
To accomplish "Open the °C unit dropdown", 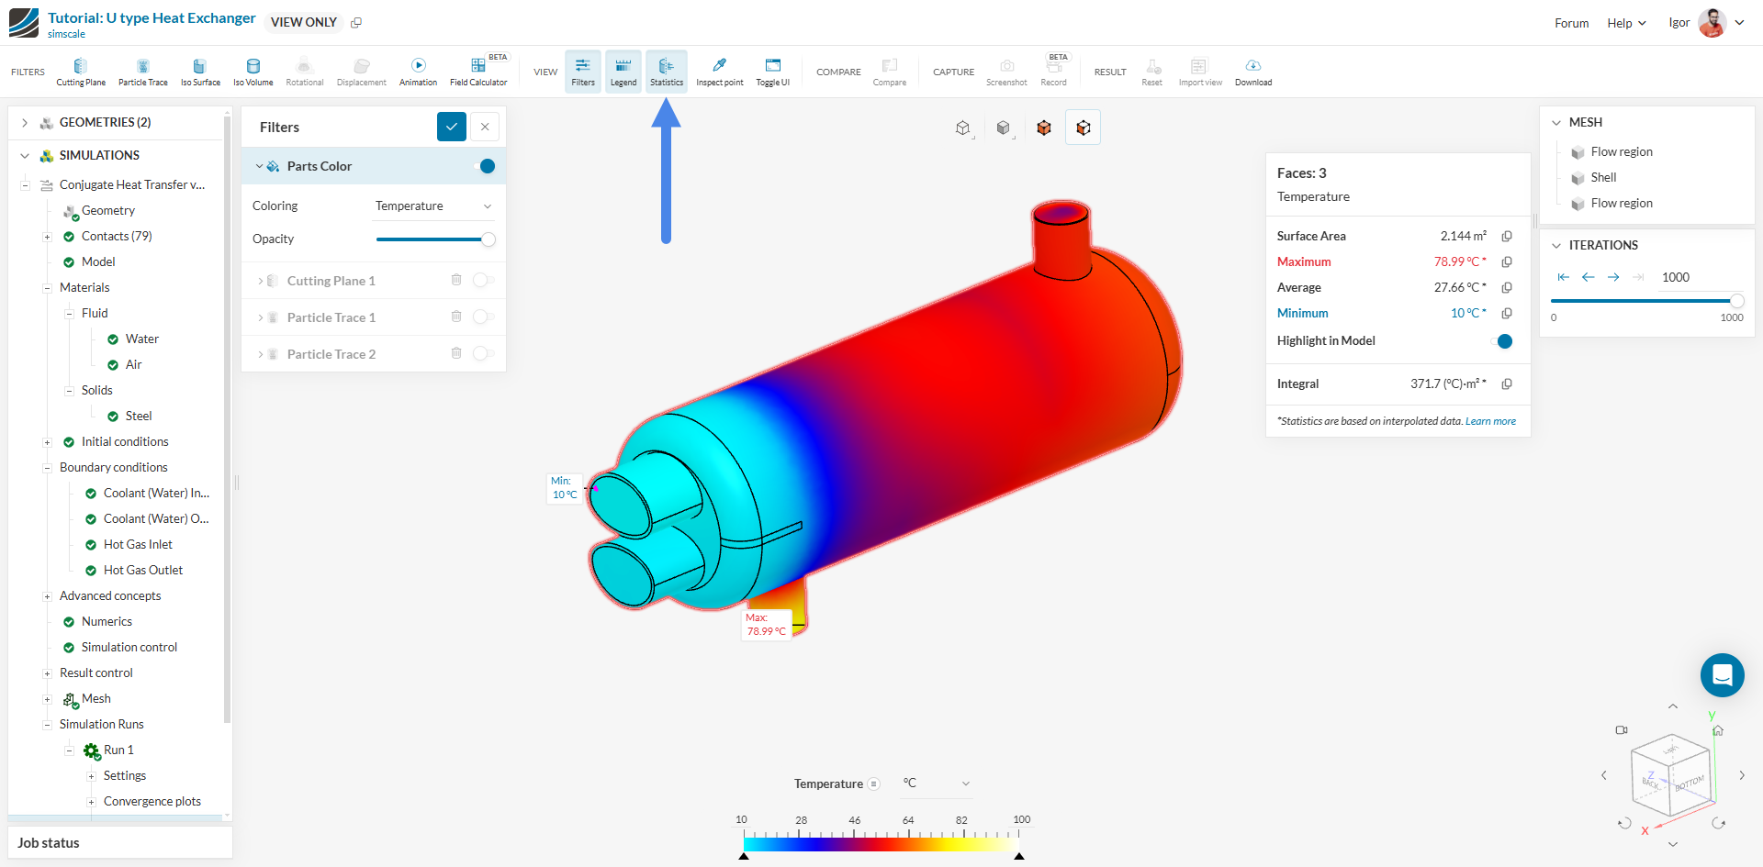I will (x=937, y=784).
